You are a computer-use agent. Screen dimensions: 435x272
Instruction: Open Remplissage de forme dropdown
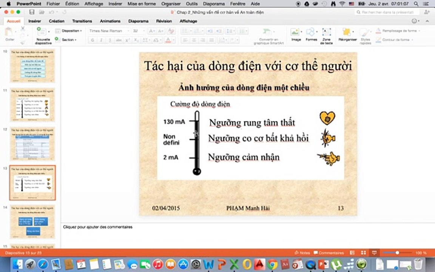click(x=398, y=31)
